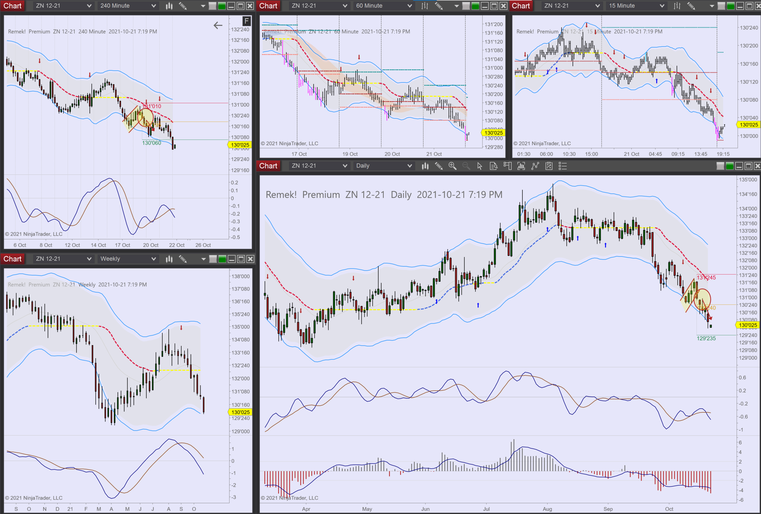
Task: Show Chart Trader panel icon in Daily toolbar
Action: [x=507, y=166]
